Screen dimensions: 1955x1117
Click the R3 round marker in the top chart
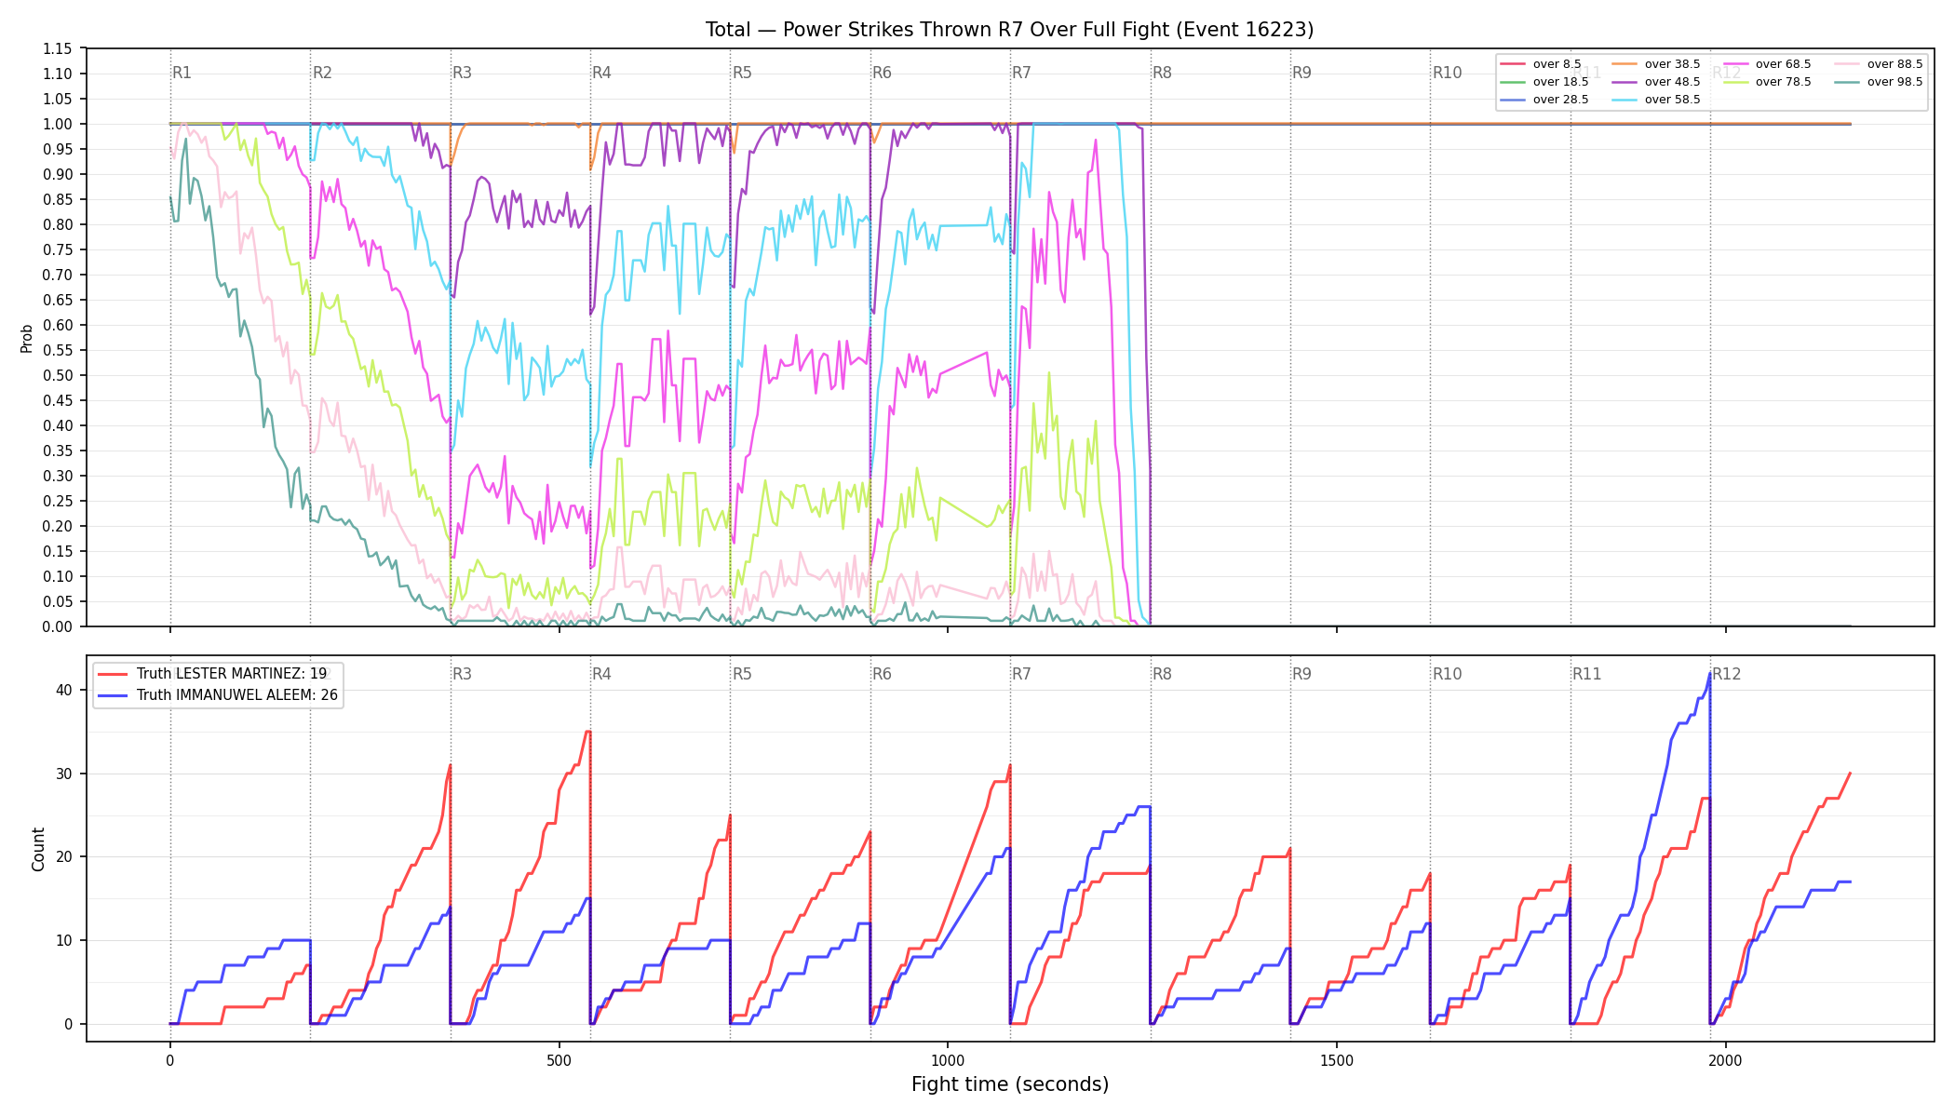[x=462, y=73]
